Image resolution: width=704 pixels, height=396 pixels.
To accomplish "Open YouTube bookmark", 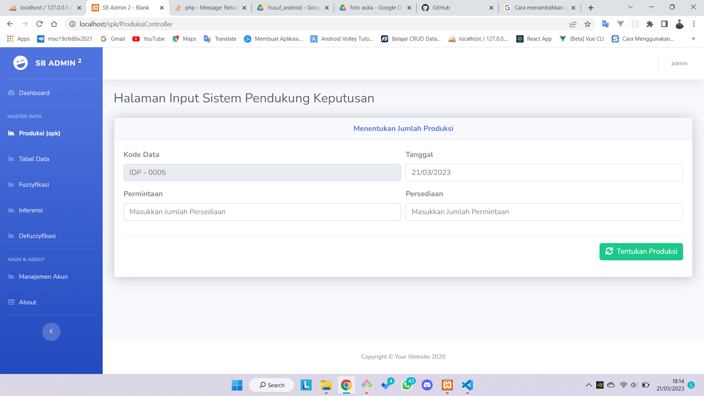I will pyautogui.click(x=148, y=39).
